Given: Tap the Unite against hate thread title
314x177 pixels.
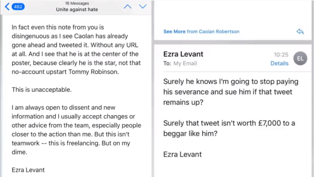Looking at the screenshot, I should tap(77, 9).
